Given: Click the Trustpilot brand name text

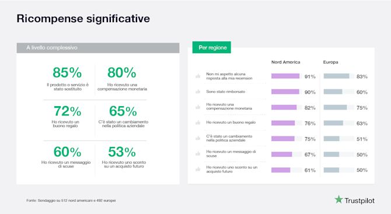Looking at the screenshot, I should click(359, 201).
